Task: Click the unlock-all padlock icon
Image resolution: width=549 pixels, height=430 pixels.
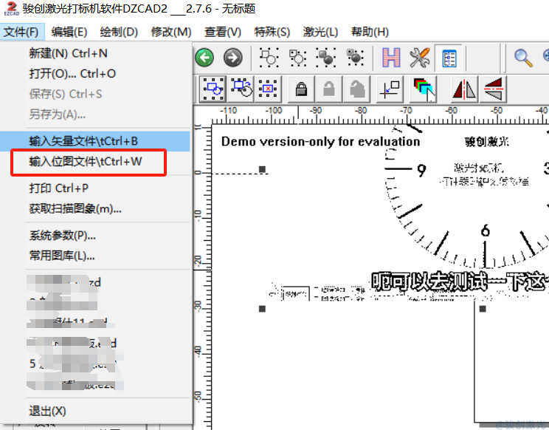Action: (357, 89)
